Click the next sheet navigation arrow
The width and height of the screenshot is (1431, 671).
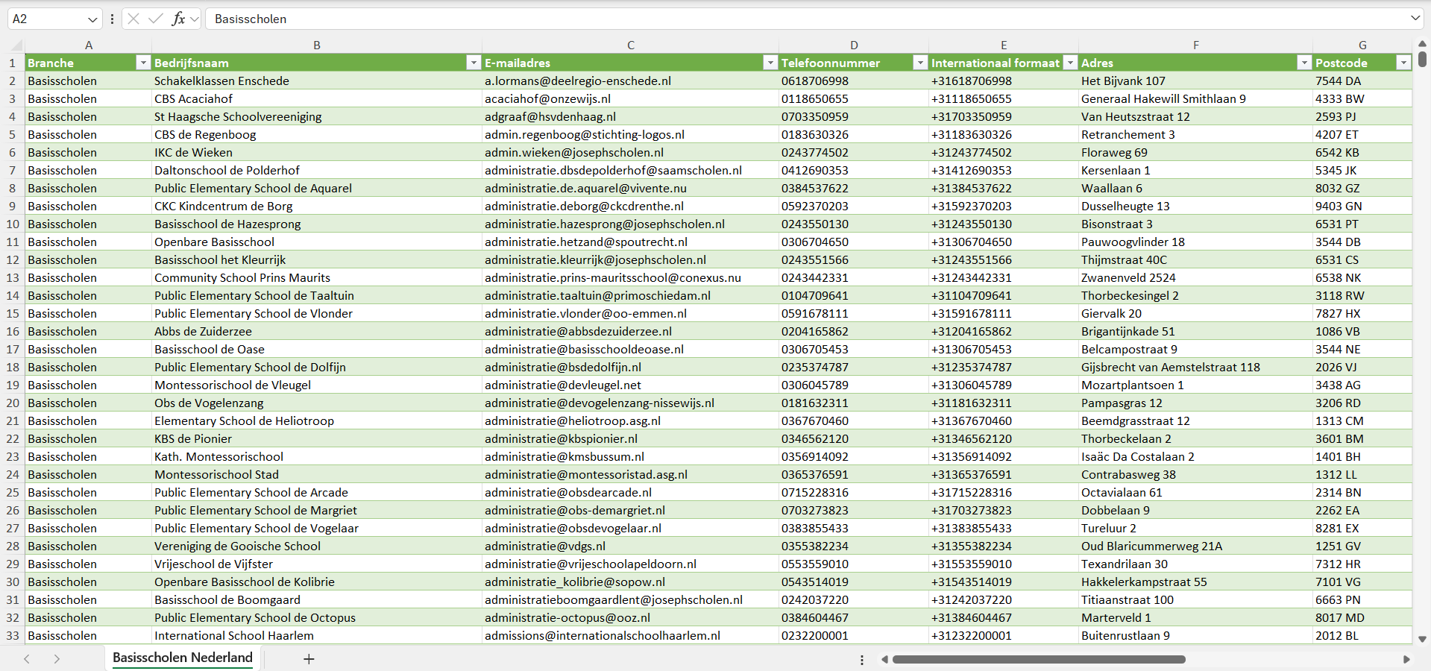(x=57, y=659)
